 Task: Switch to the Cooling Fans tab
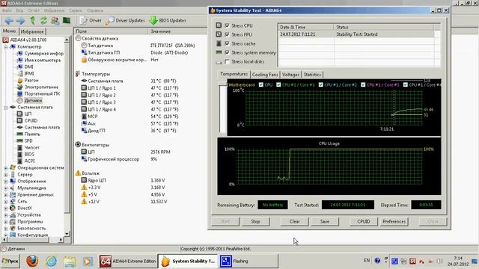point(265,75)
